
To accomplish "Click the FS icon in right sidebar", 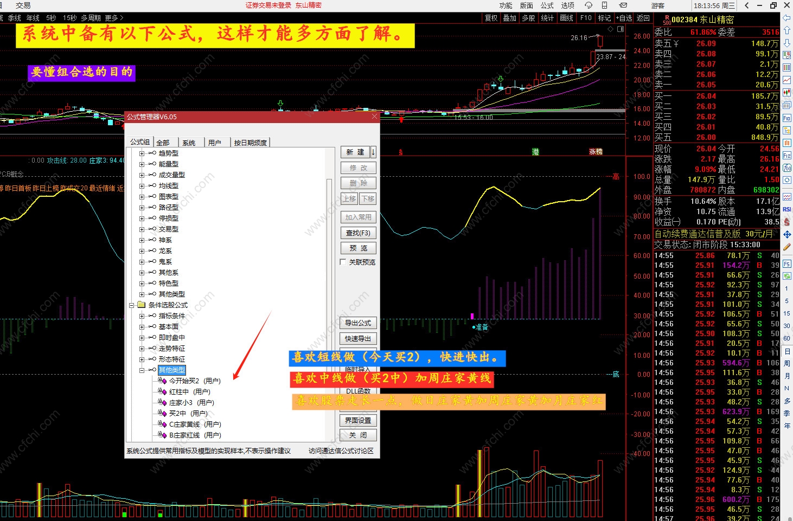I will [x=787, y=264].
